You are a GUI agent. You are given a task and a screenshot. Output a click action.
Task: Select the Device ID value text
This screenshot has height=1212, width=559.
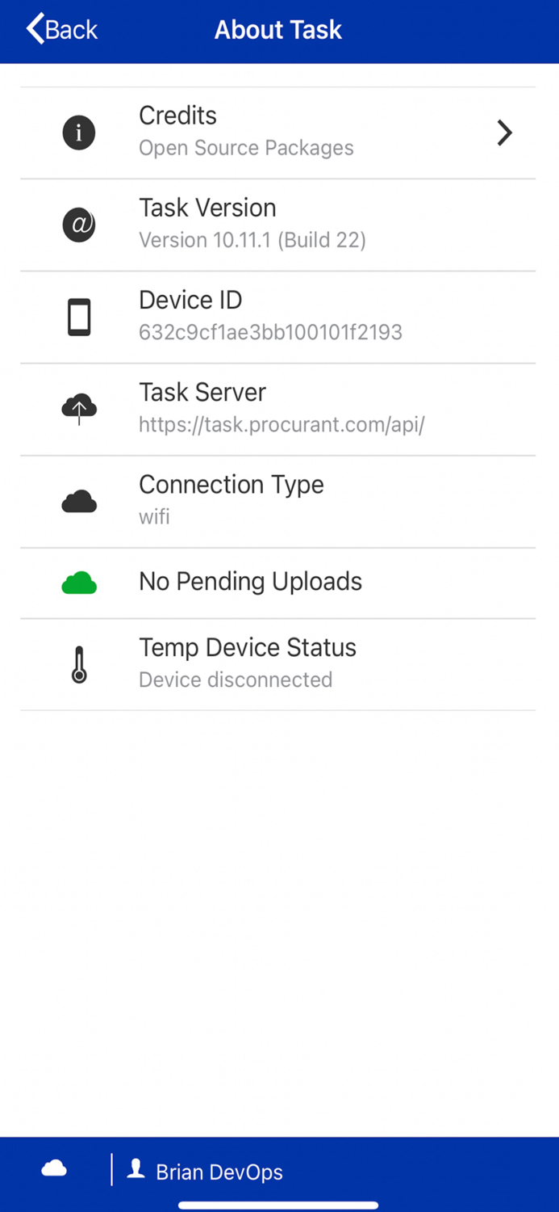(270, 332)
